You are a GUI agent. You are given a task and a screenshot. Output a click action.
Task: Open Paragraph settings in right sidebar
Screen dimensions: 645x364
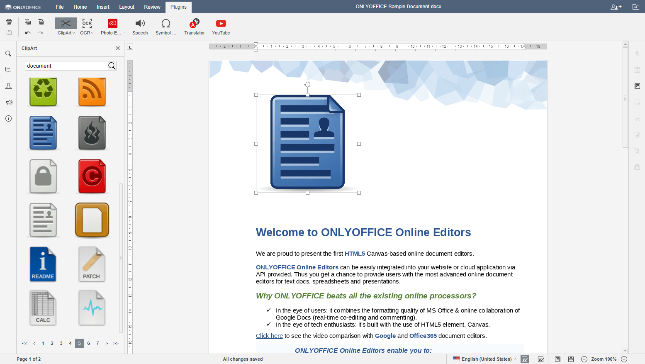click(637, 54)
